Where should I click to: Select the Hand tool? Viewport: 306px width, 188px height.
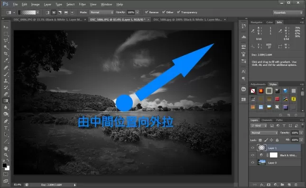coord(6,148)
